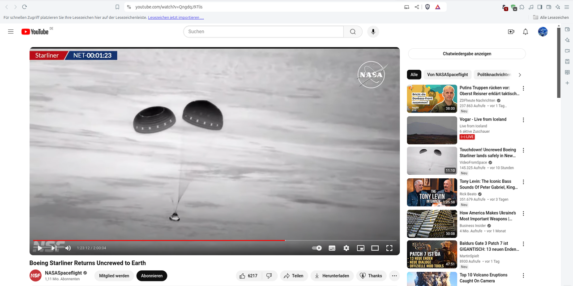Open options for Touchdown Starliner video
Image resolution: width=573 pixels, height=286 pixels.
tap(523, 151)
